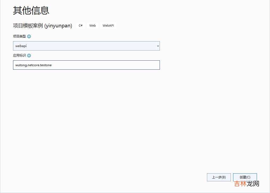Click the 应用标识 field label
Image resolution: width=270 pixels, height=193 pixels.
(x=19, y=56)
